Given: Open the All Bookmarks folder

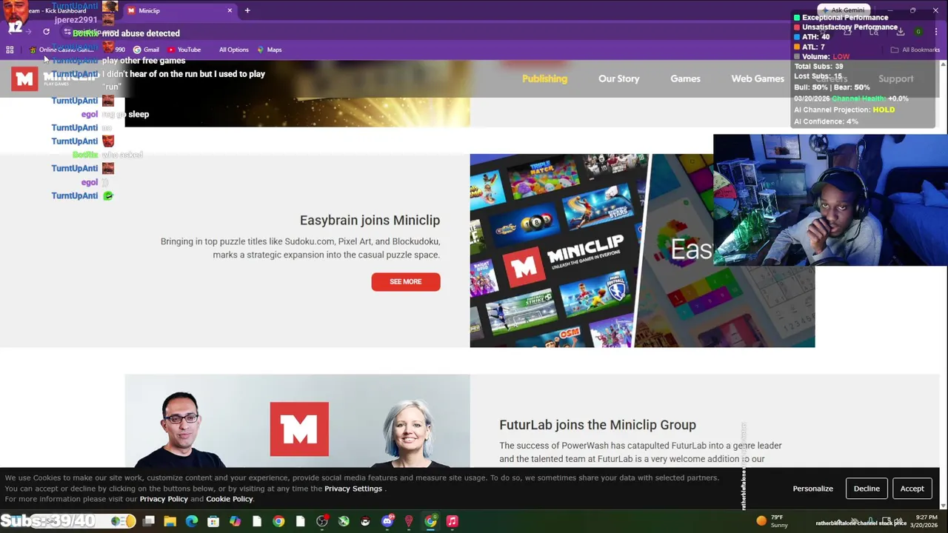Looking at the screenshot, I should point(915,50).
